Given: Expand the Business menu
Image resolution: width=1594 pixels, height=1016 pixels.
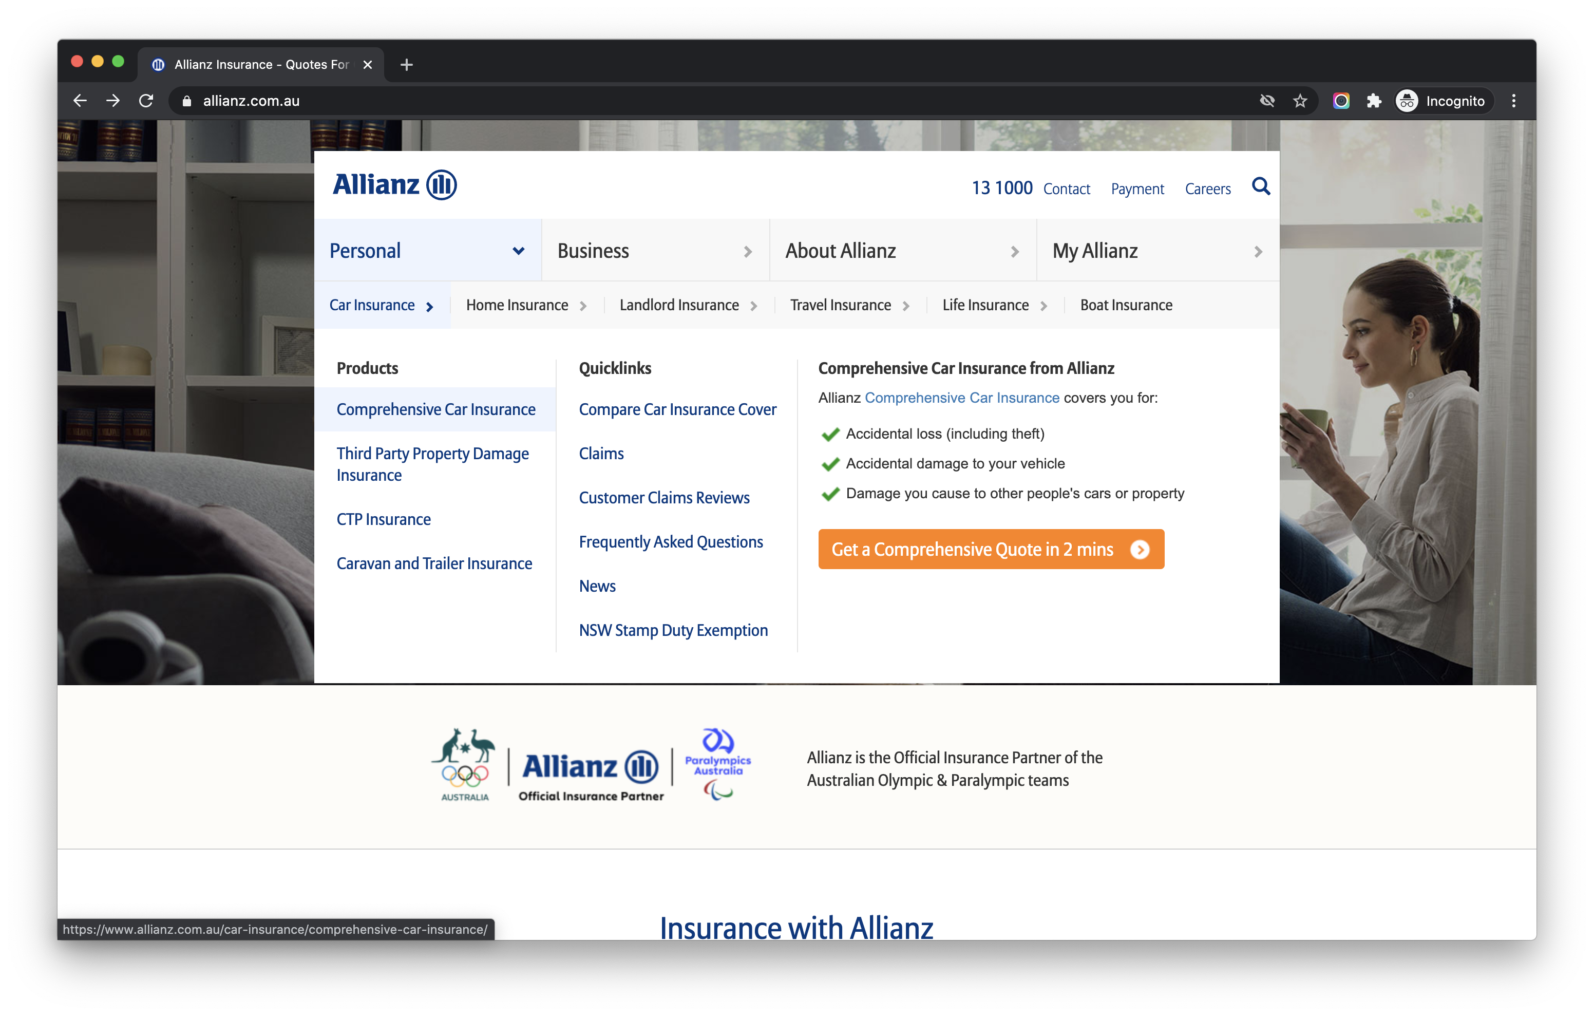Looking at the screenshot, I should click(655, 250).
